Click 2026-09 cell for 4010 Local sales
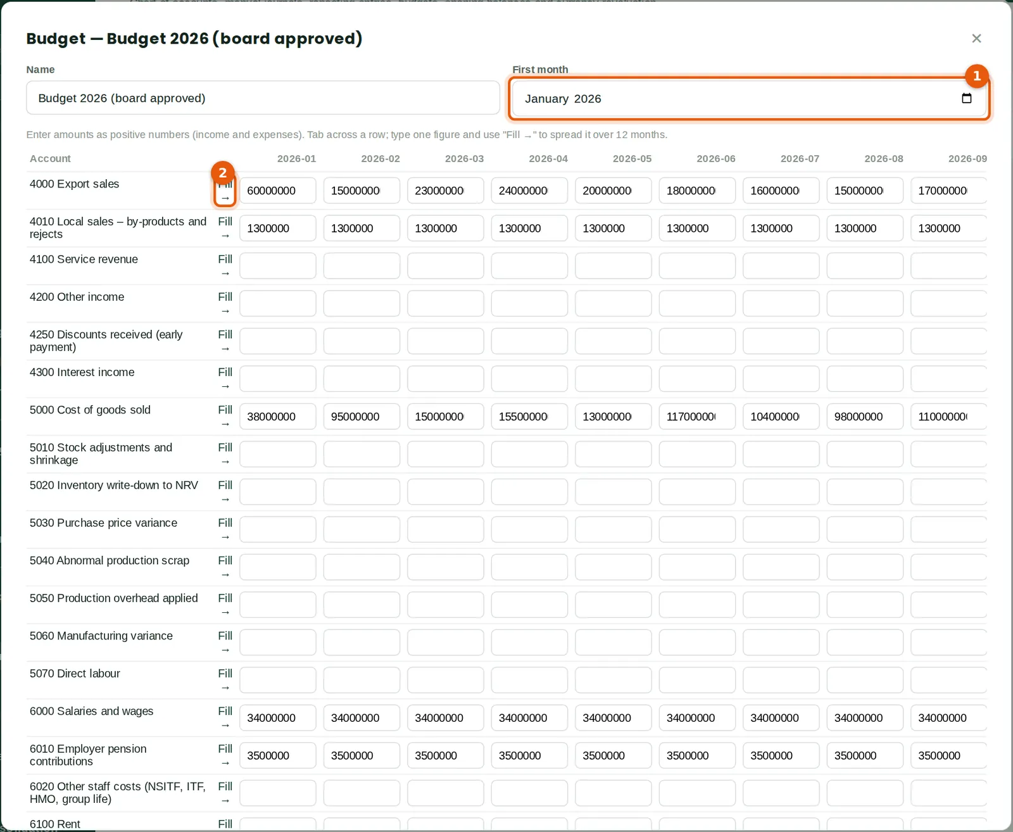This screenshot has height=832, width=1013. pyautogui.click(x=948, y=228)
